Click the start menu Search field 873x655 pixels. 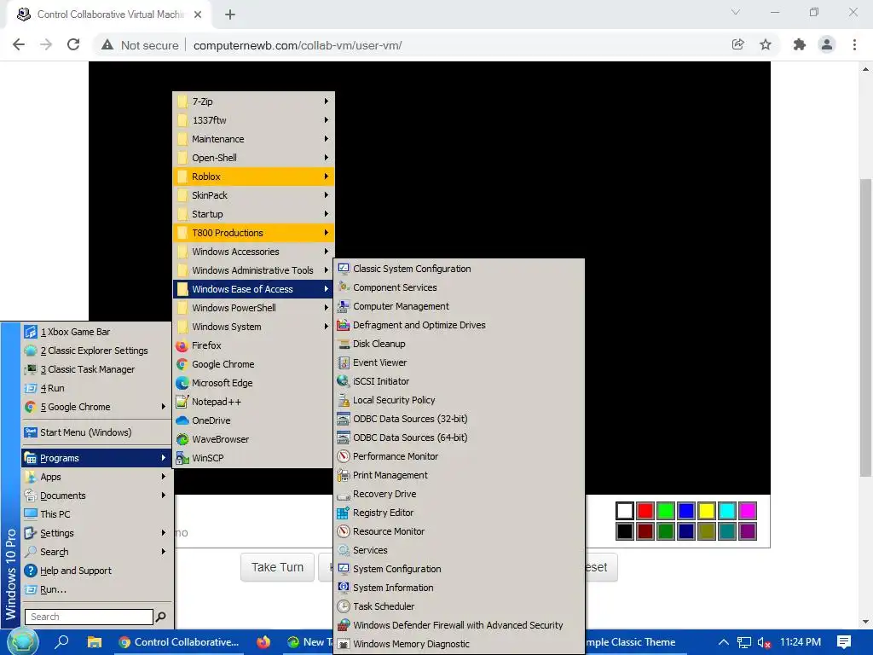89,617
